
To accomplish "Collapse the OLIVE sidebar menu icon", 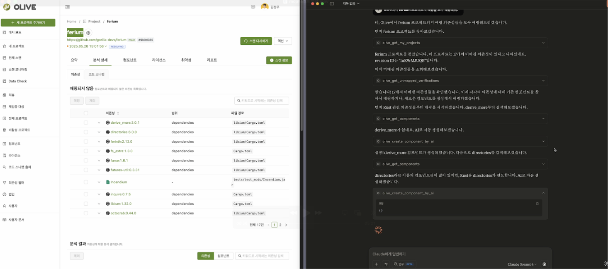I will tap(68, 7).
